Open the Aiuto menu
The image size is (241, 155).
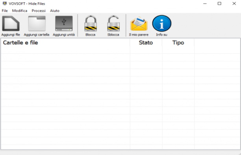coord(55,11)
